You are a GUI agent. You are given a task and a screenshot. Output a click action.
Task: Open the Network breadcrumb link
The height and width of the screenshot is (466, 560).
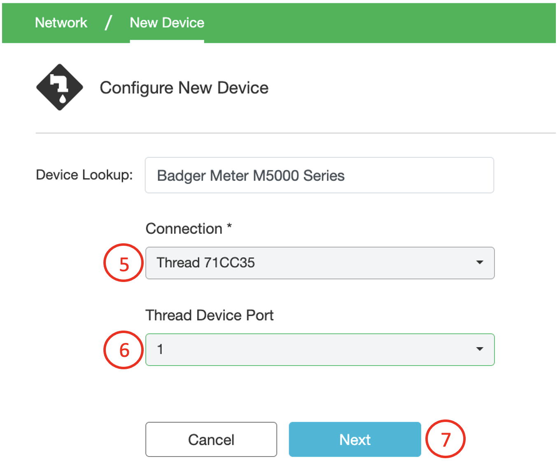61,23
